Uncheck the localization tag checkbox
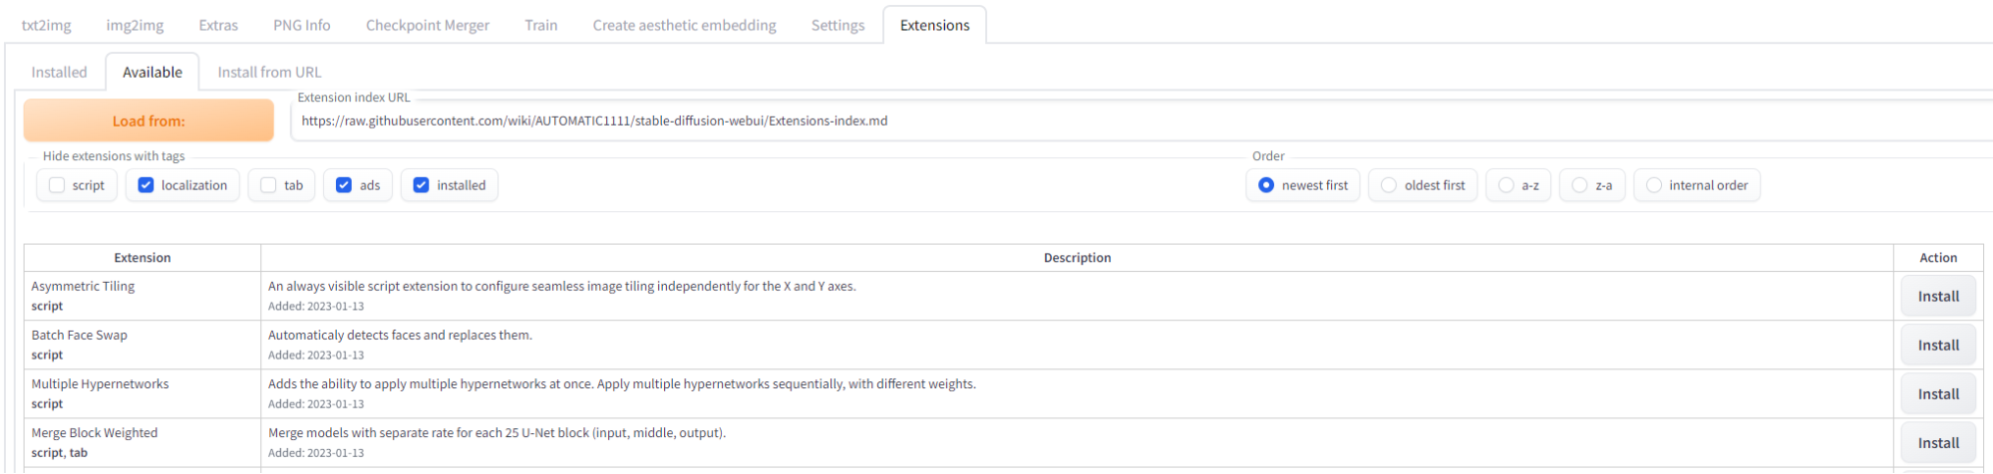This screenshot has width=1993, height=474. pos(146,185)
